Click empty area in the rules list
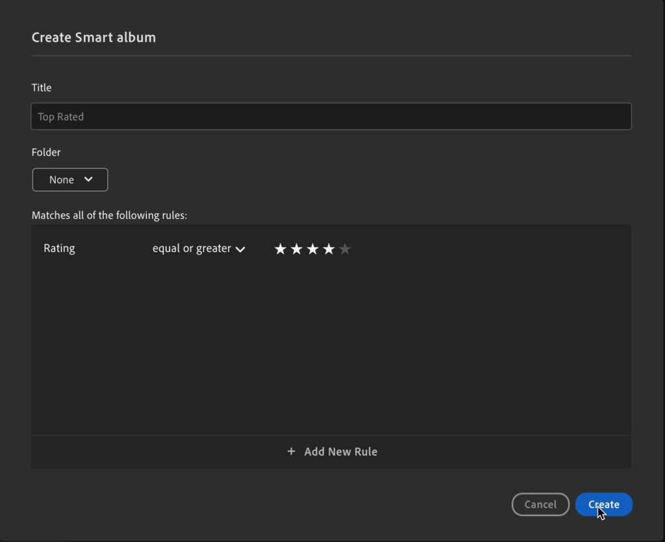 [331, 351]
